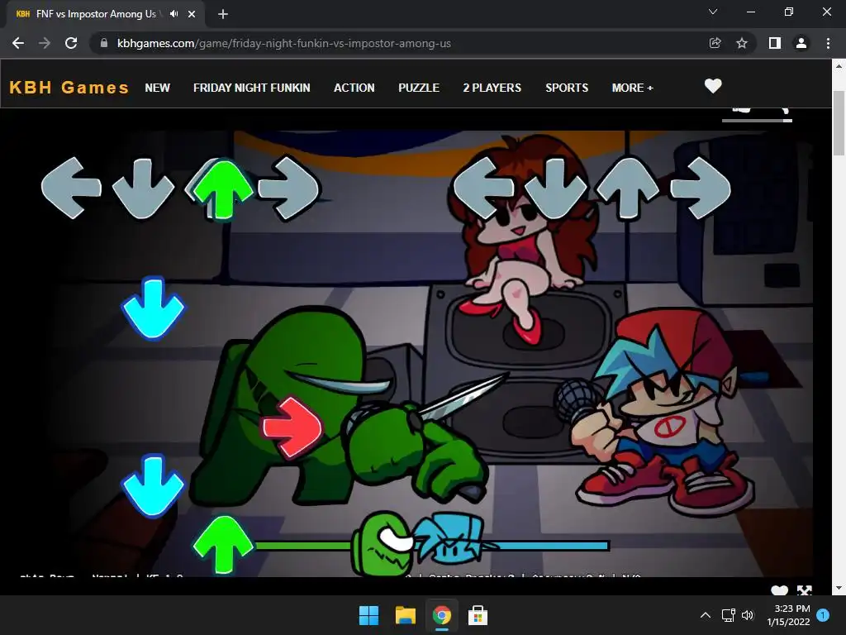Click the green segment of the health bar
Viewport: 846px width, 635px height.
pyautogui.click(x=302, y=546)
